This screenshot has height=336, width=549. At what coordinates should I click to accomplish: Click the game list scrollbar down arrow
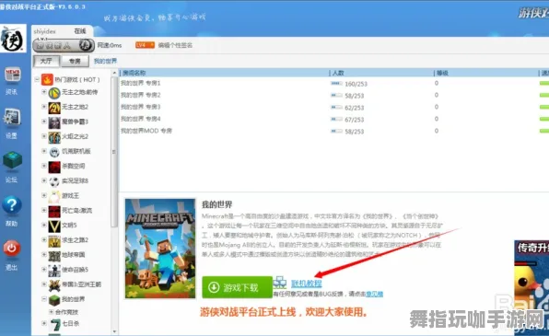pyautogui.click(x=114, y=331)
